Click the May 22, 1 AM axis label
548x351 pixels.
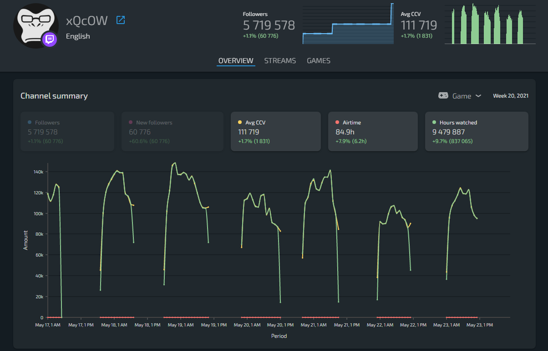click(380, 325)
